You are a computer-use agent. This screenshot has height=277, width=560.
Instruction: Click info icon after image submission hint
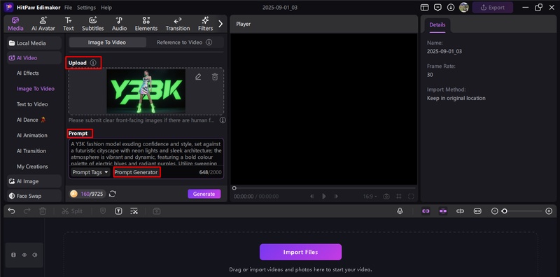coord(223,120)
